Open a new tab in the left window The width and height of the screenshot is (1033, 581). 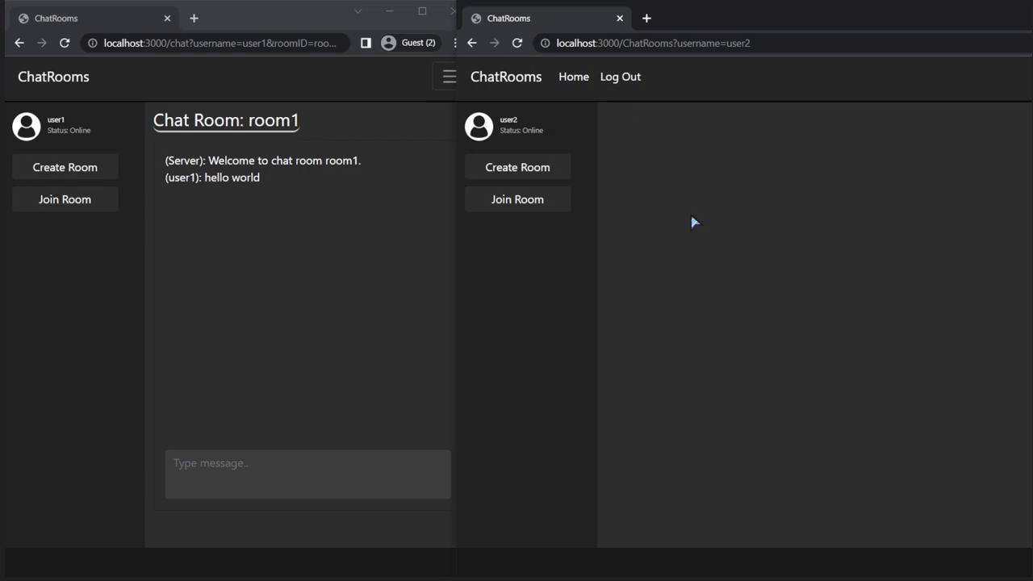tap(194, 18)
